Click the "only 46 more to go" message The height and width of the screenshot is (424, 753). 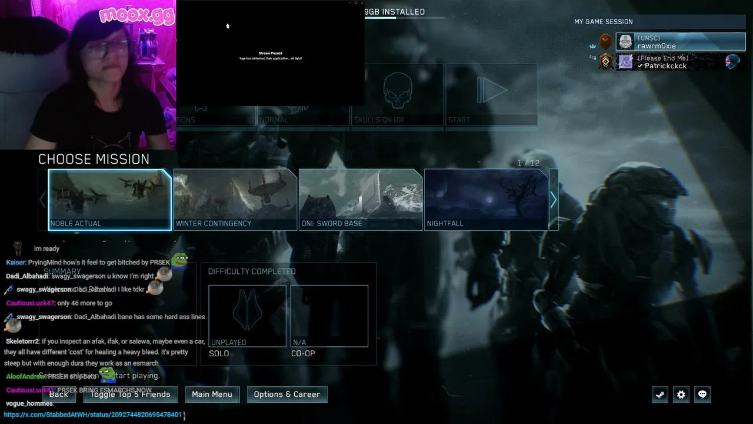[x=85, y=303]
